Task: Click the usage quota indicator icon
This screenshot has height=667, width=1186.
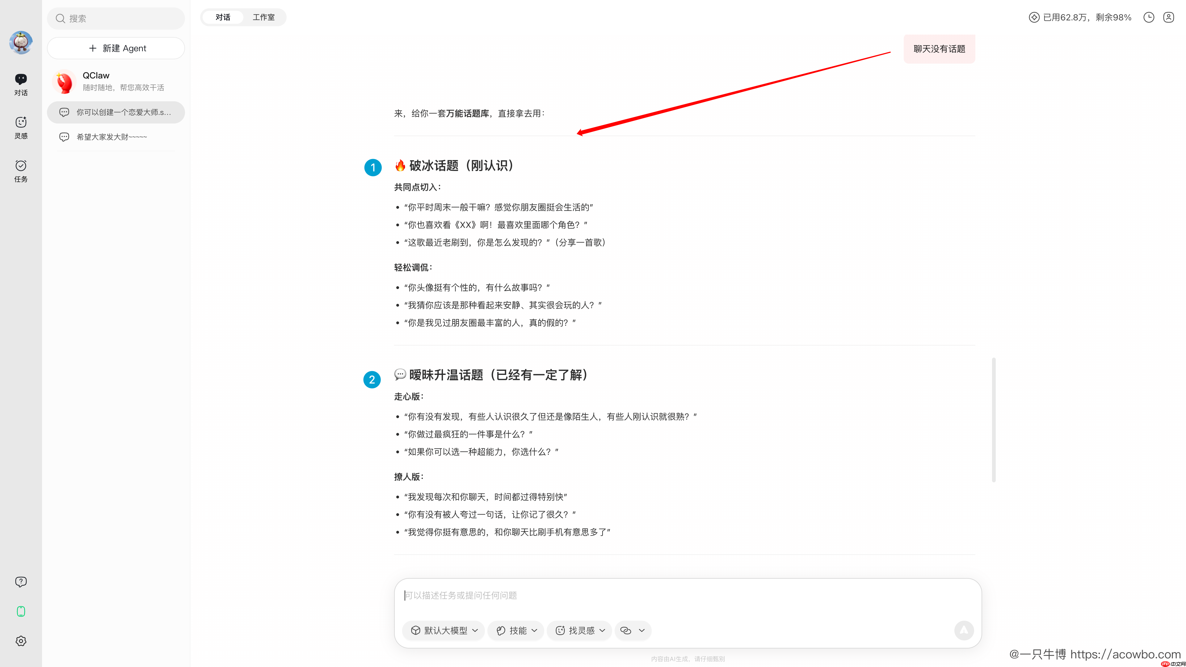Action: point(1034,18)
